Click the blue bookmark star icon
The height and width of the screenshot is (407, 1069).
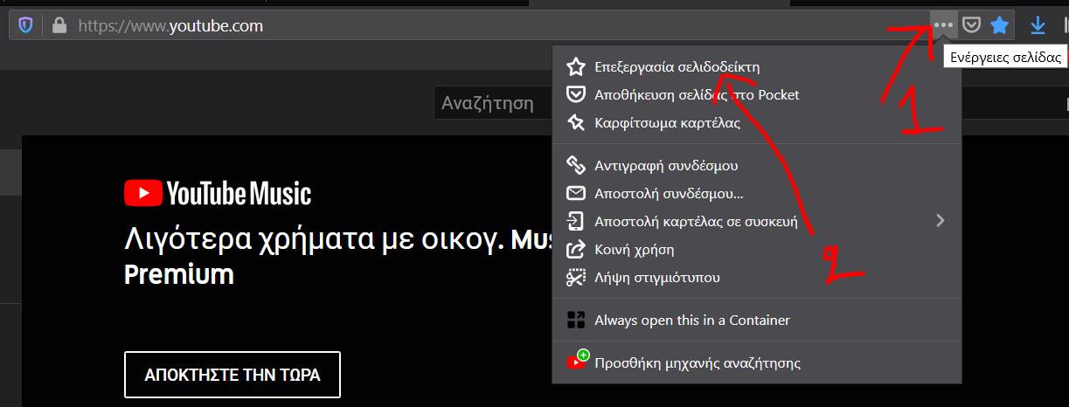point(999,25)
